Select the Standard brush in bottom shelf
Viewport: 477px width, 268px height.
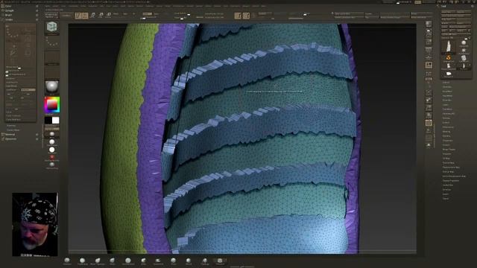point(67,261)
